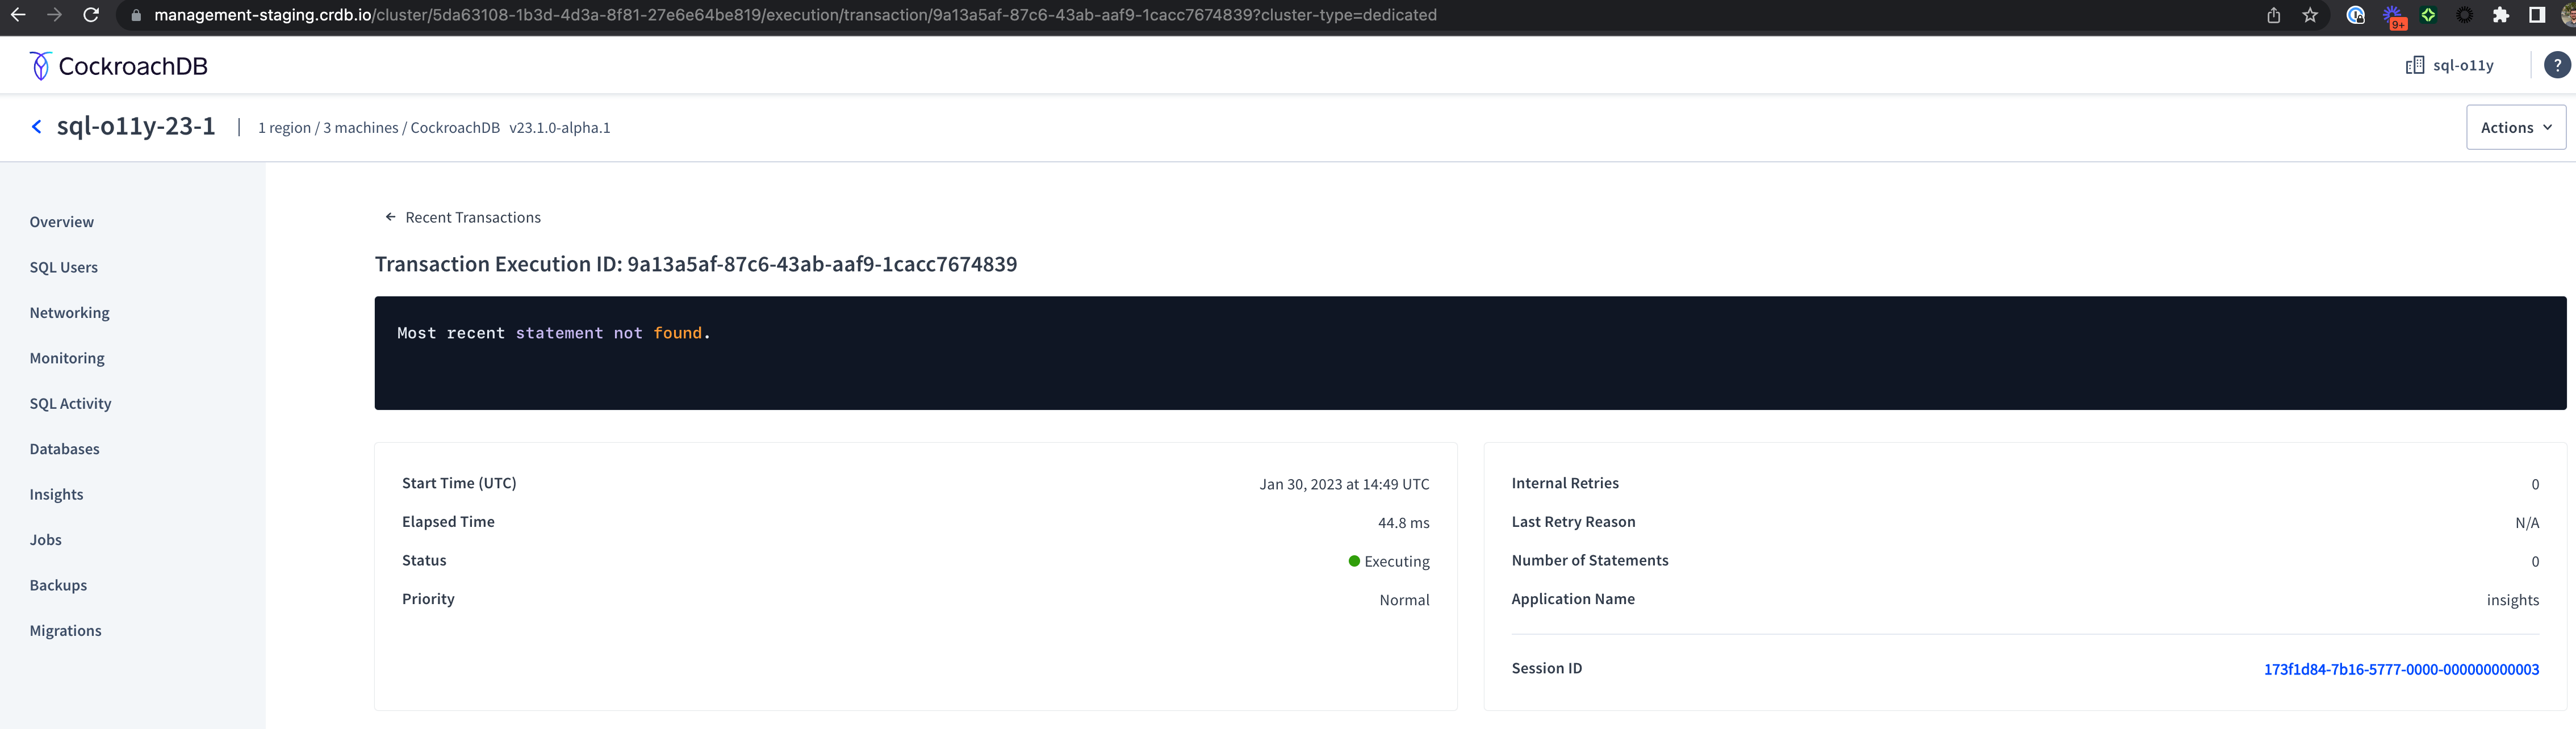The image size is (2576, 729).
Task: Open the Actions dropdown
Action: 2515,127
